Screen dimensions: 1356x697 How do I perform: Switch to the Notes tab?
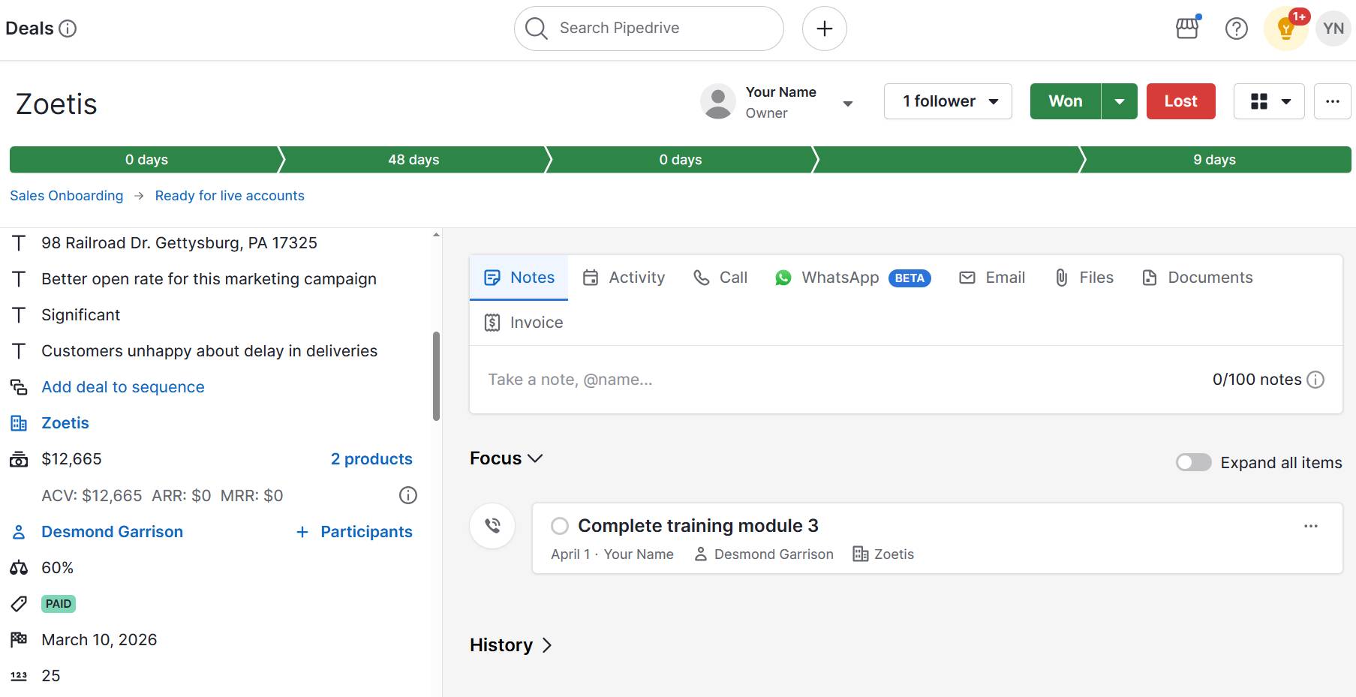pos(519,278)
